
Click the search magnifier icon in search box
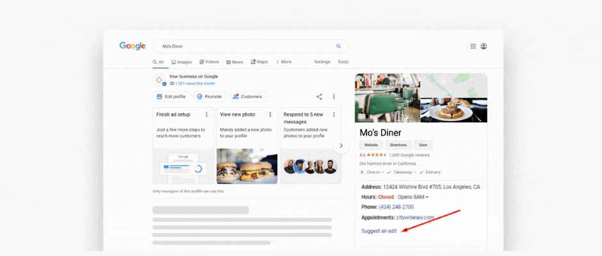tap(339, 46)
